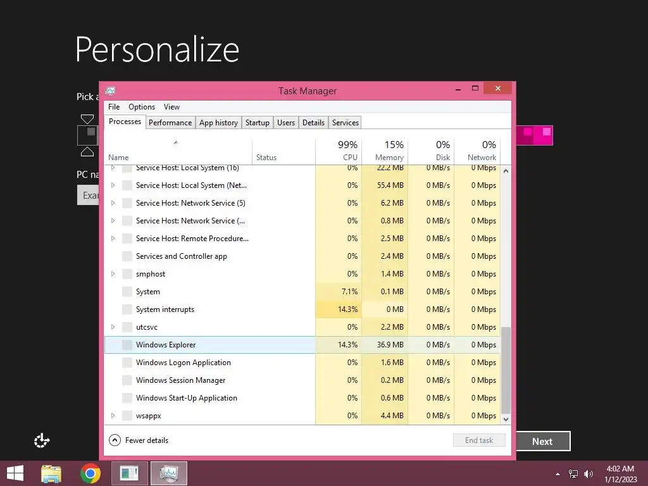Click the System process icon
The image size is (648, 486).
click(x=127, y=291)
